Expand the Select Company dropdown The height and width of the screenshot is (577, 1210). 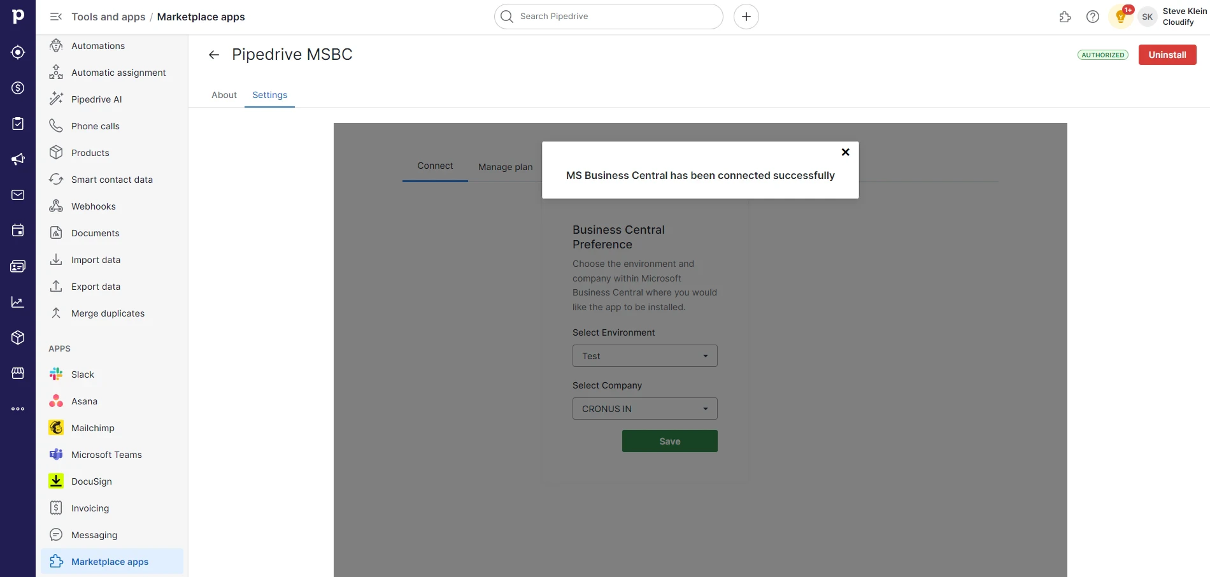645,409
